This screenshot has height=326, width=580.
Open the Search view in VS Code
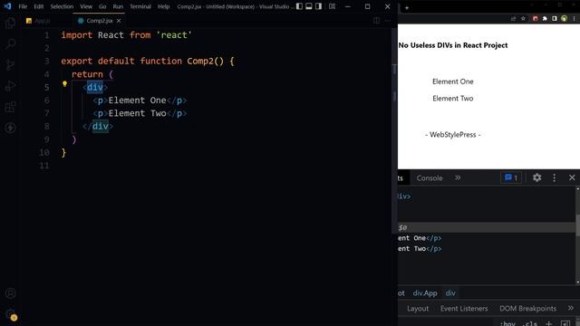[10, 44]
